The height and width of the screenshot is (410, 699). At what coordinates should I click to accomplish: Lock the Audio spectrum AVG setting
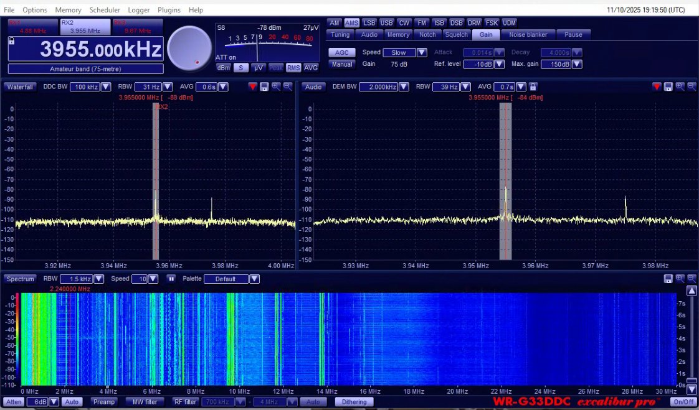click(x=533, y=86)
